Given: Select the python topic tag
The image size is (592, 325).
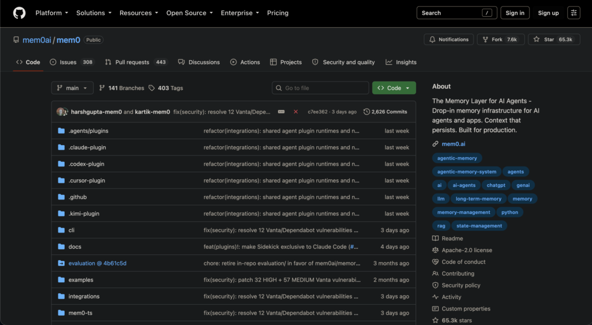Looking at the screenshot, I should (510, 212).
